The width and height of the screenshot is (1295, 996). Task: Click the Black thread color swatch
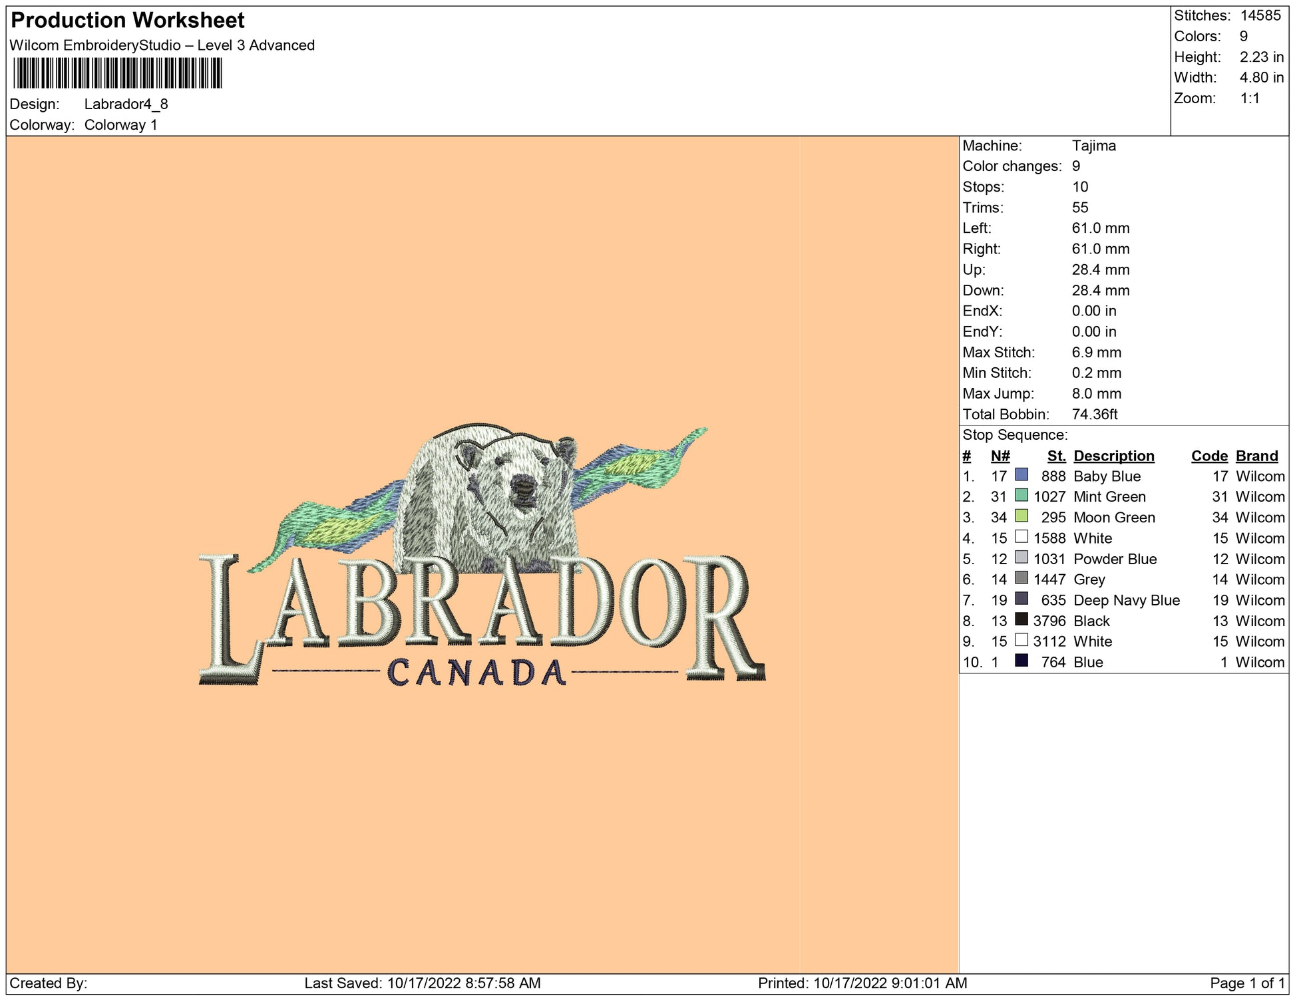[1021, 619]
